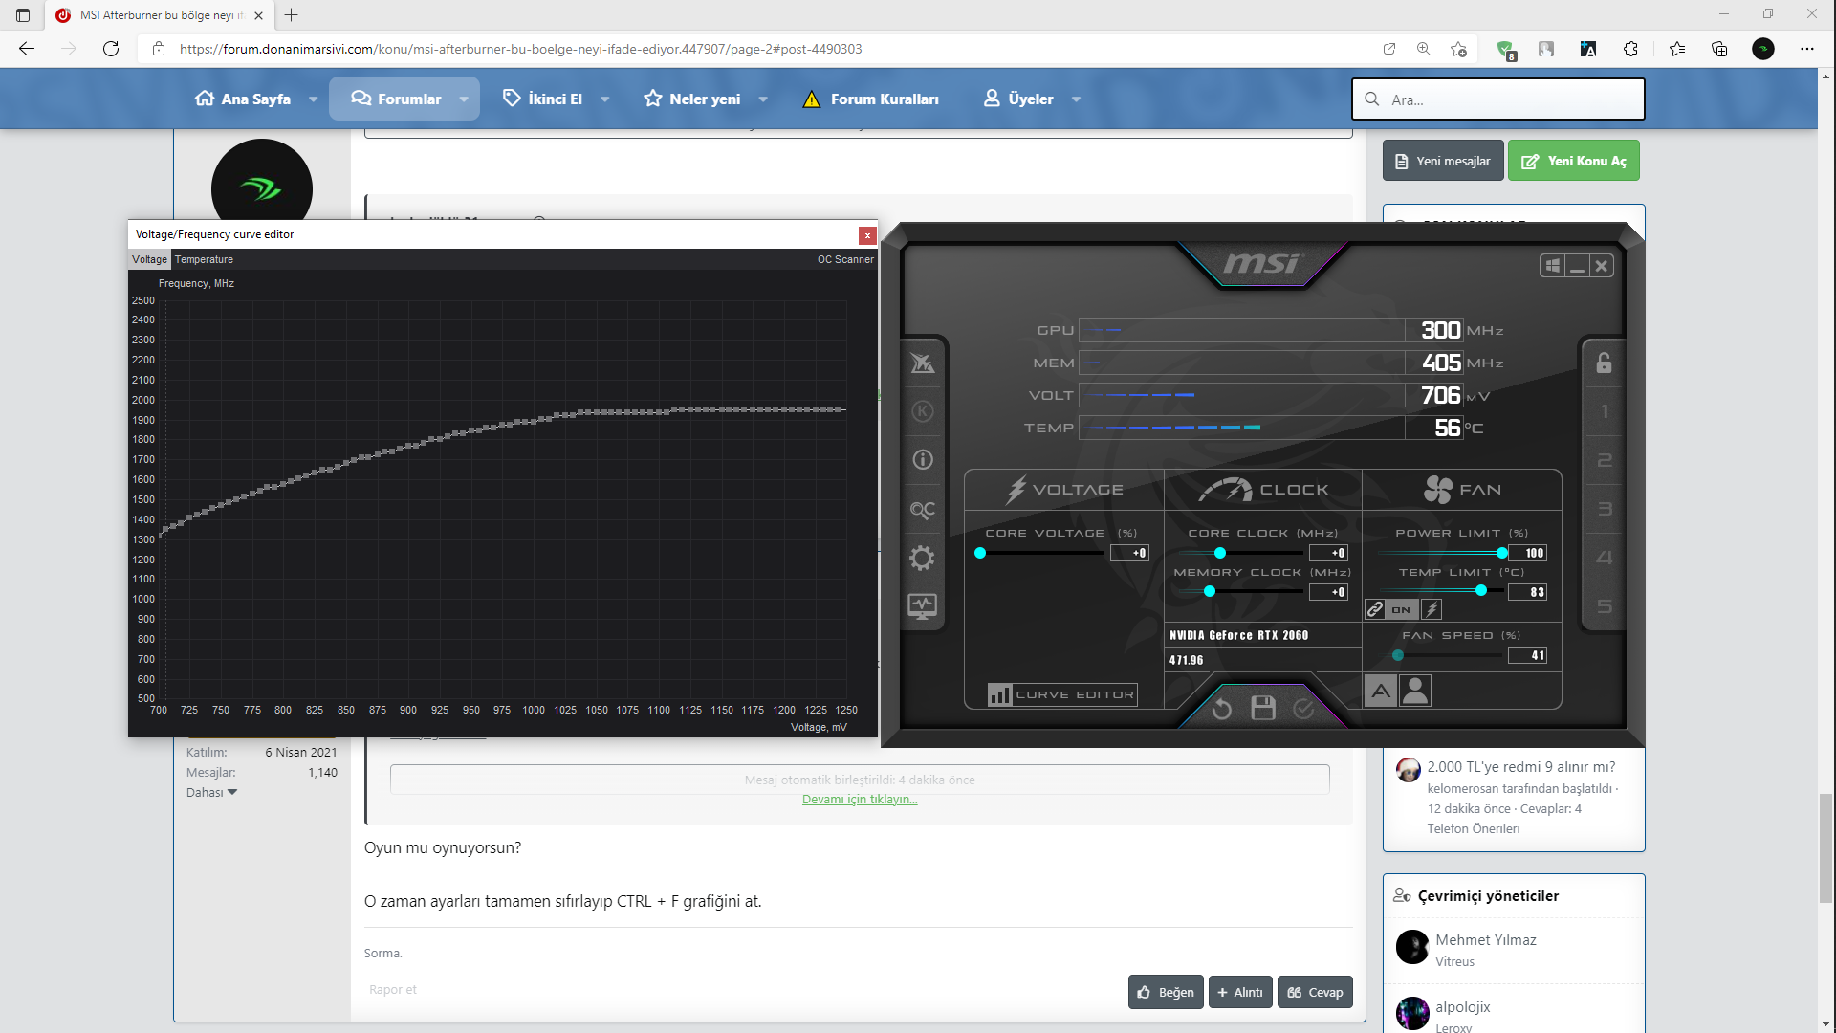Click the Fan Speed value field

click(1527, 655)
